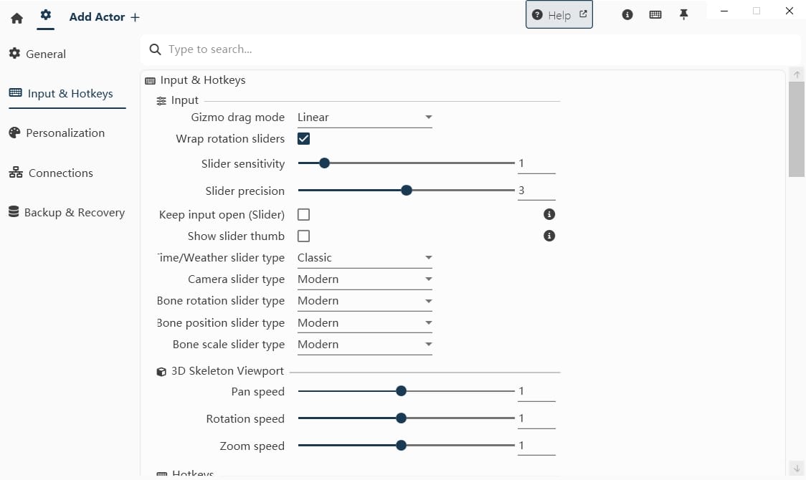Viewport: 806px width, 480px height.
Task: Click the magnifier search icon
Action: click(154, 49)
